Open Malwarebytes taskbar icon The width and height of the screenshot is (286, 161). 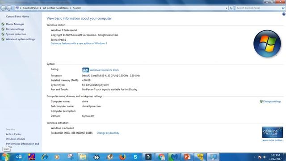pyautogui.click(x=174, y=157)
